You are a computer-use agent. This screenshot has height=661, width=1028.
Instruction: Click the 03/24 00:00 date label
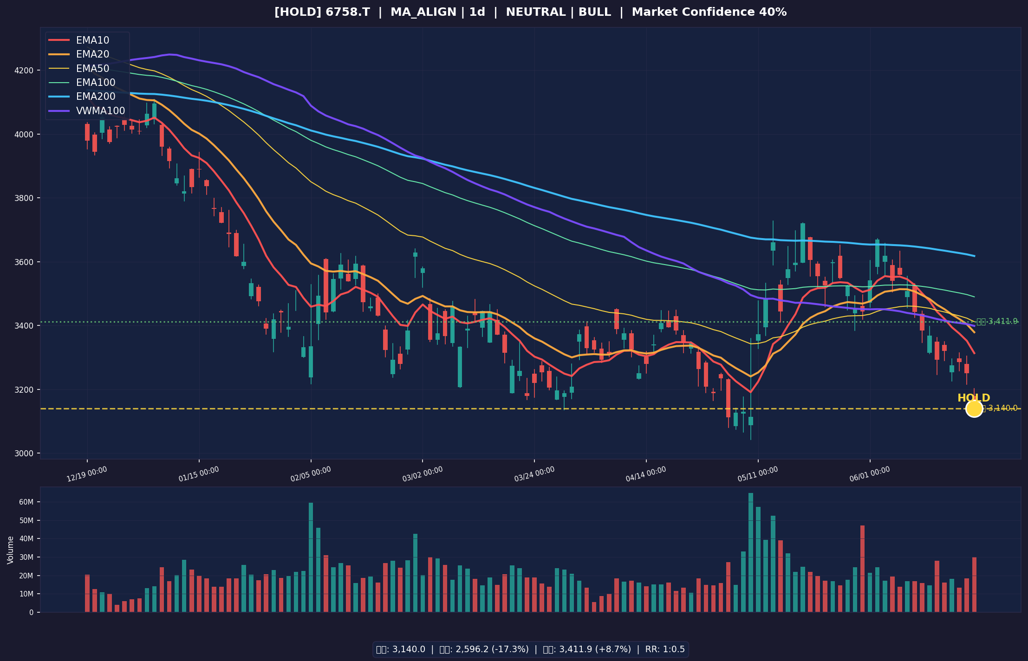(534, 474)
